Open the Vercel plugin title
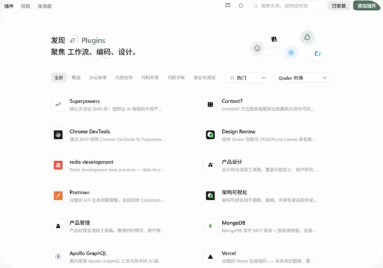This screenshot has width=383, height=268. click(x=229, y=253)
